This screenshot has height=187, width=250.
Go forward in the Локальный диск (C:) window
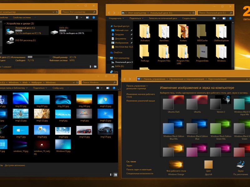pyautogui.click(x=114, y=13)
